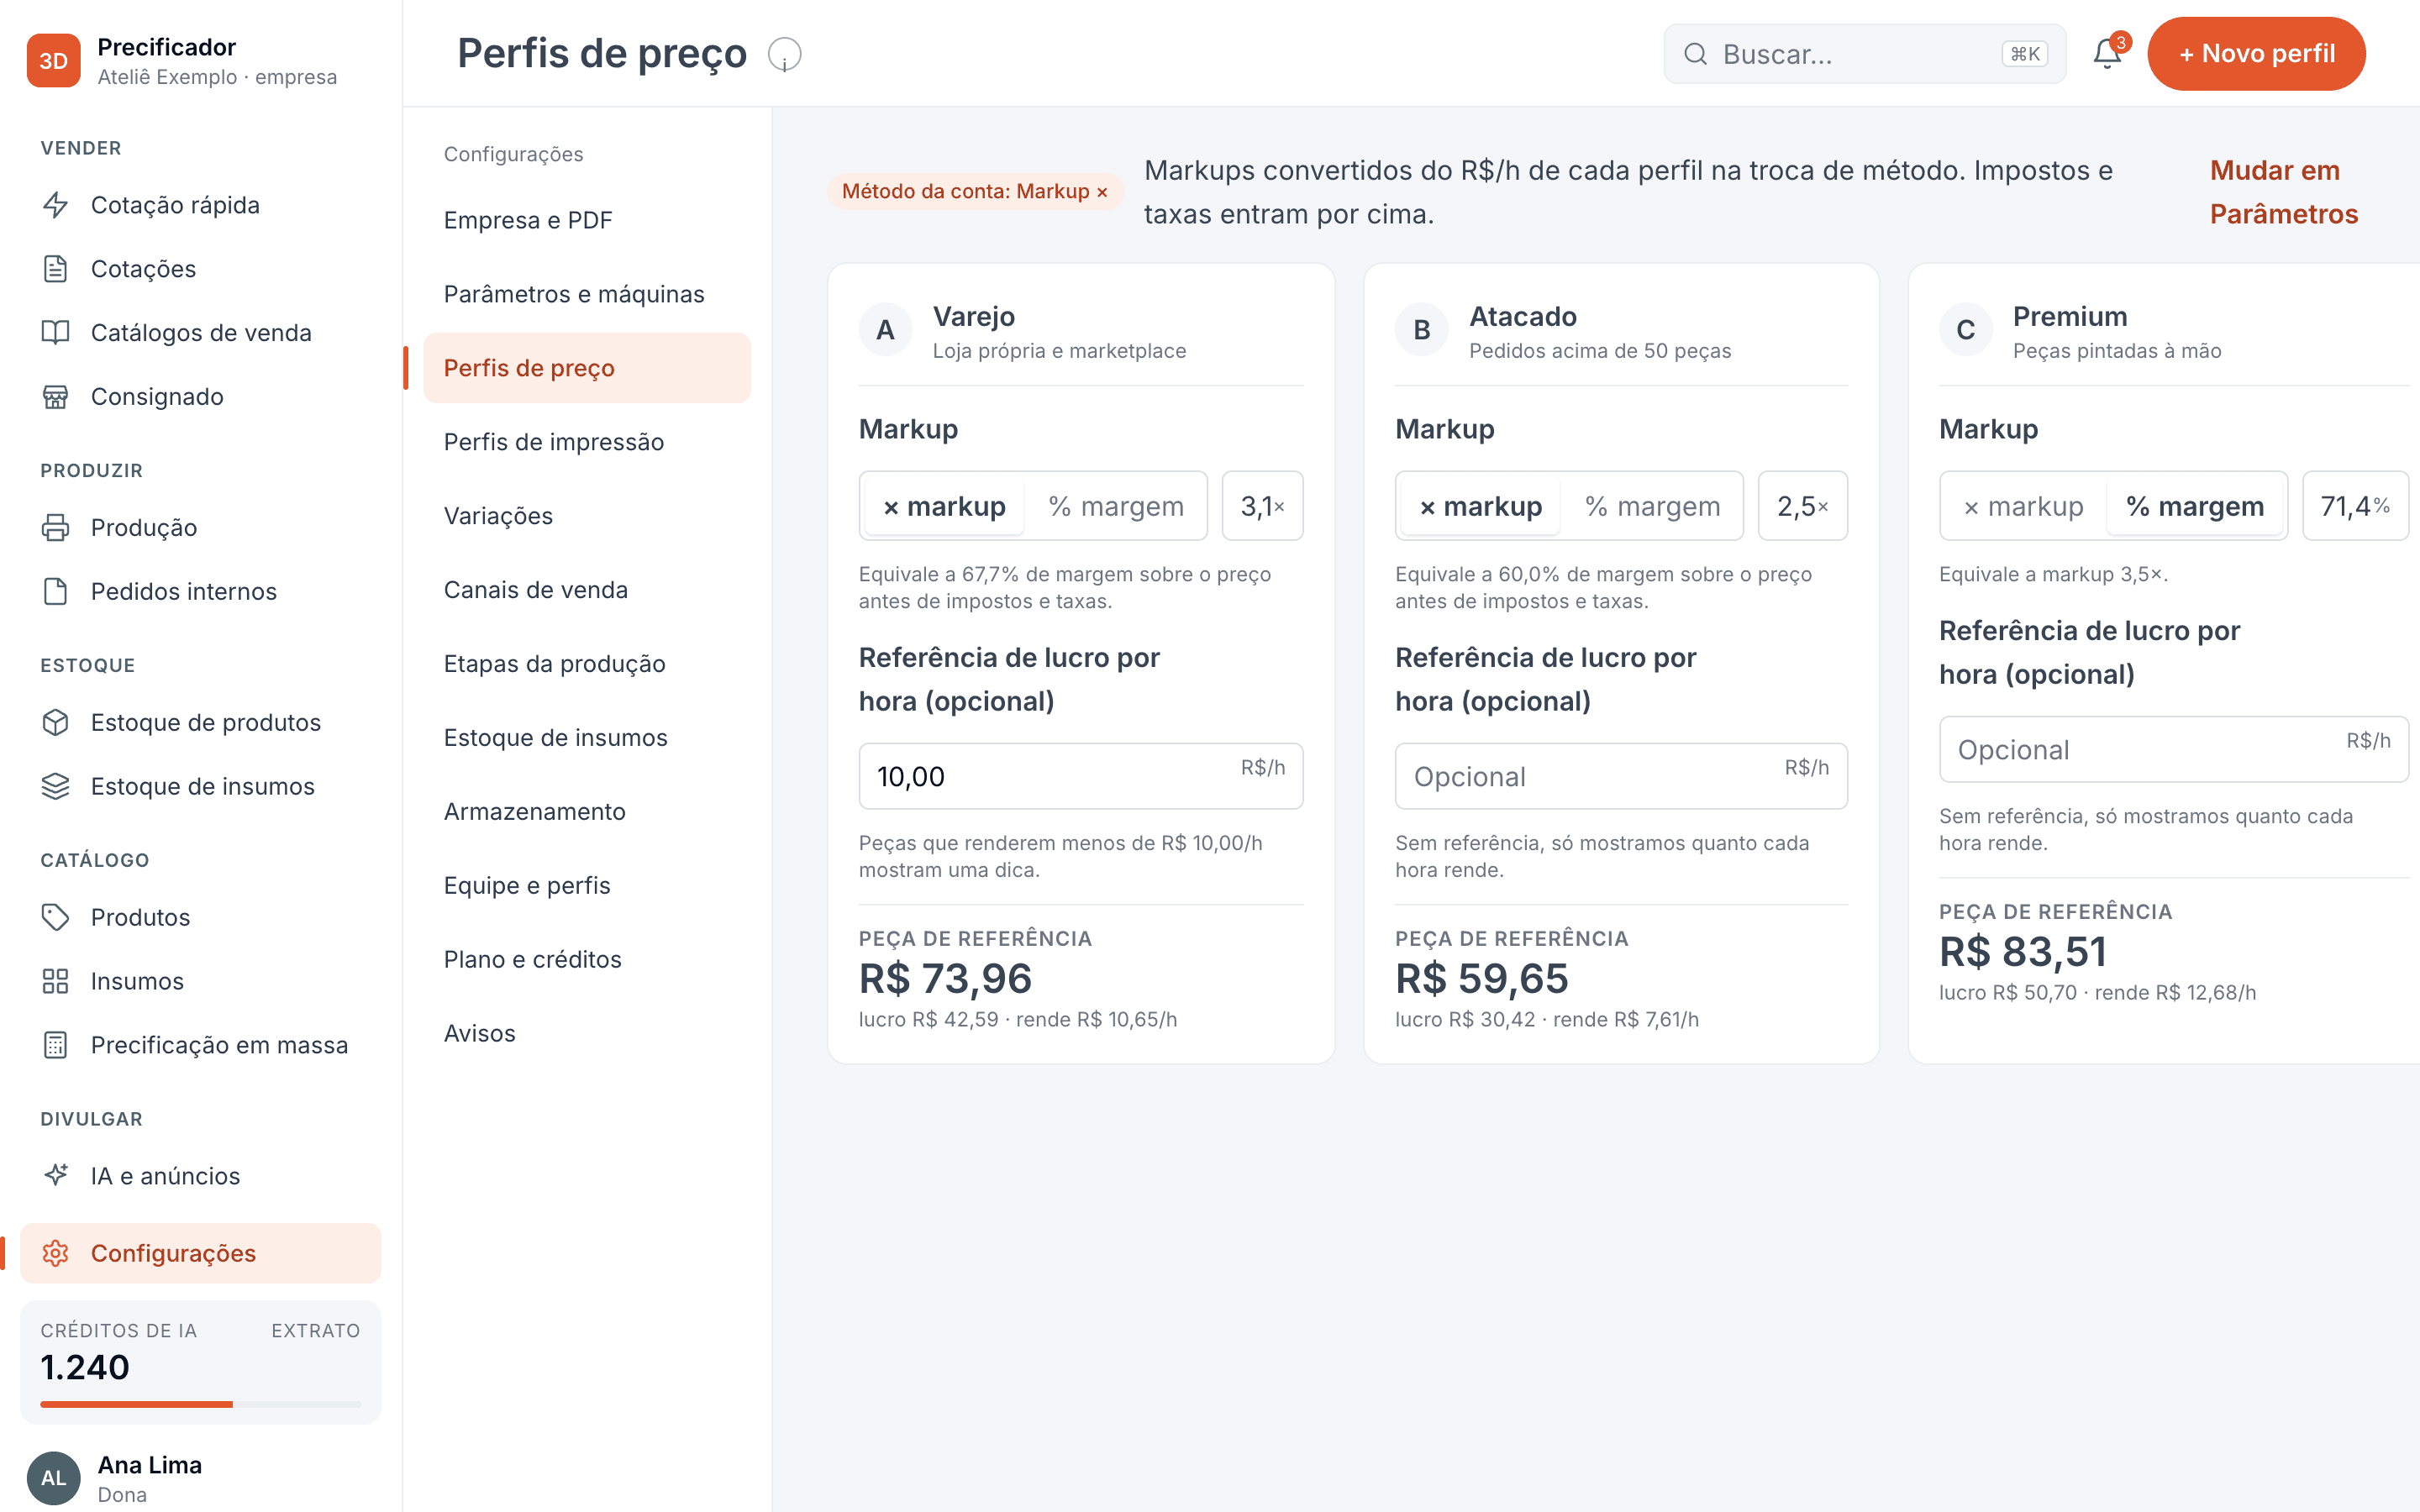Viewport: 2420px width, 1512px height.
Task: Open Canais de venda settings
Action: (x=587, y=590)
